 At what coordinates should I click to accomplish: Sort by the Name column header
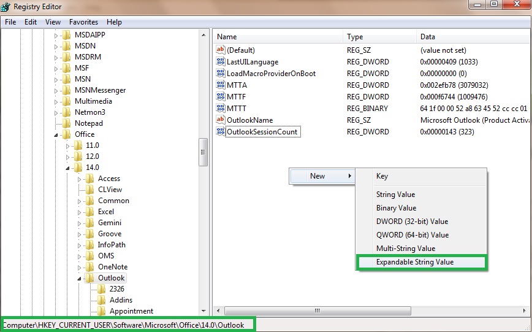pyautogui.click(x=278, y=37)
